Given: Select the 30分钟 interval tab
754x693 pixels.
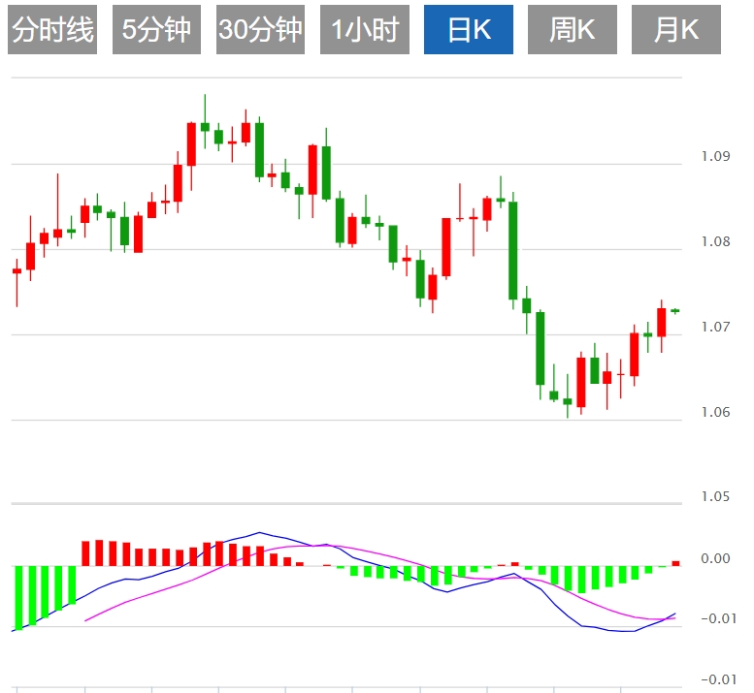Looking at the screenshot, I should pyautogui.click(x=260, y=30).
